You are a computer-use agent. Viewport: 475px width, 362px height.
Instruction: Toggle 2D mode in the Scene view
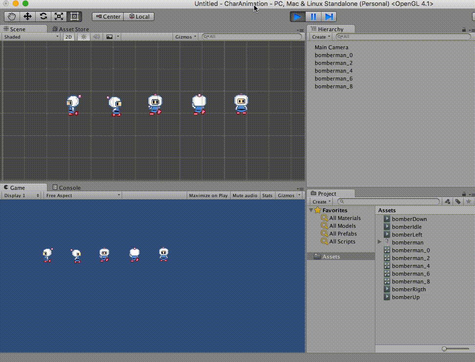pos(68,36)
